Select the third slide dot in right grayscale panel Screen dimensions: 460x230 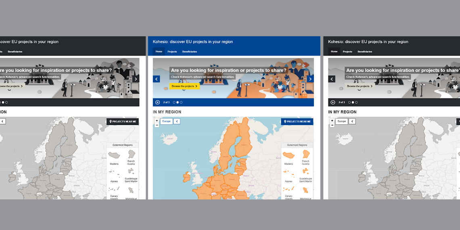pos(356,102)
